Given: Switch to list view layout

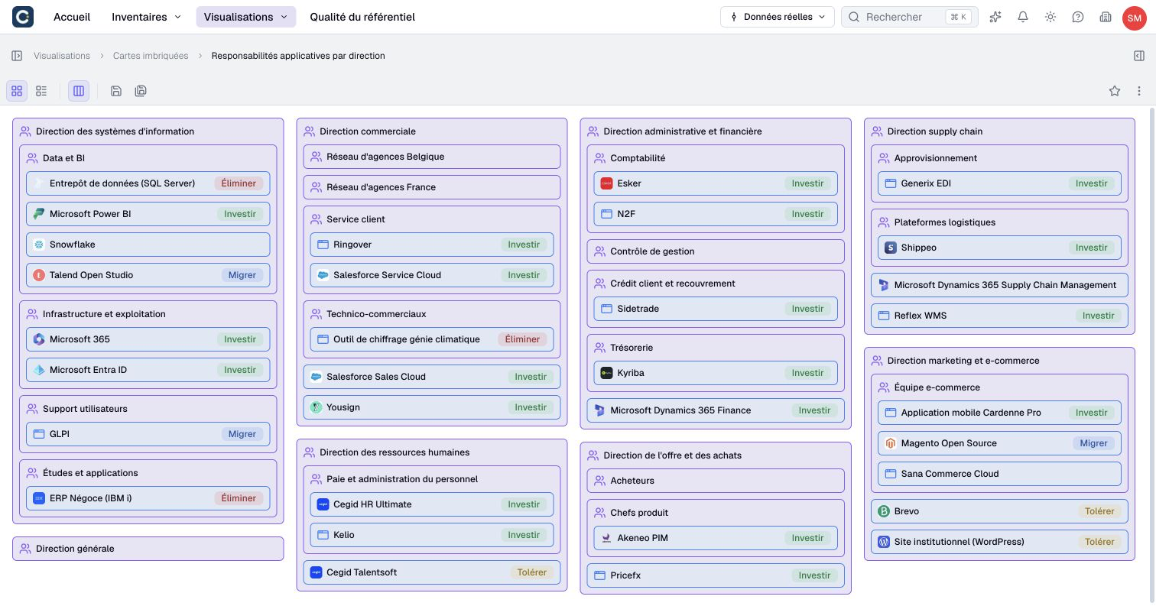Looking at the screenshot, I should [41, 91].
